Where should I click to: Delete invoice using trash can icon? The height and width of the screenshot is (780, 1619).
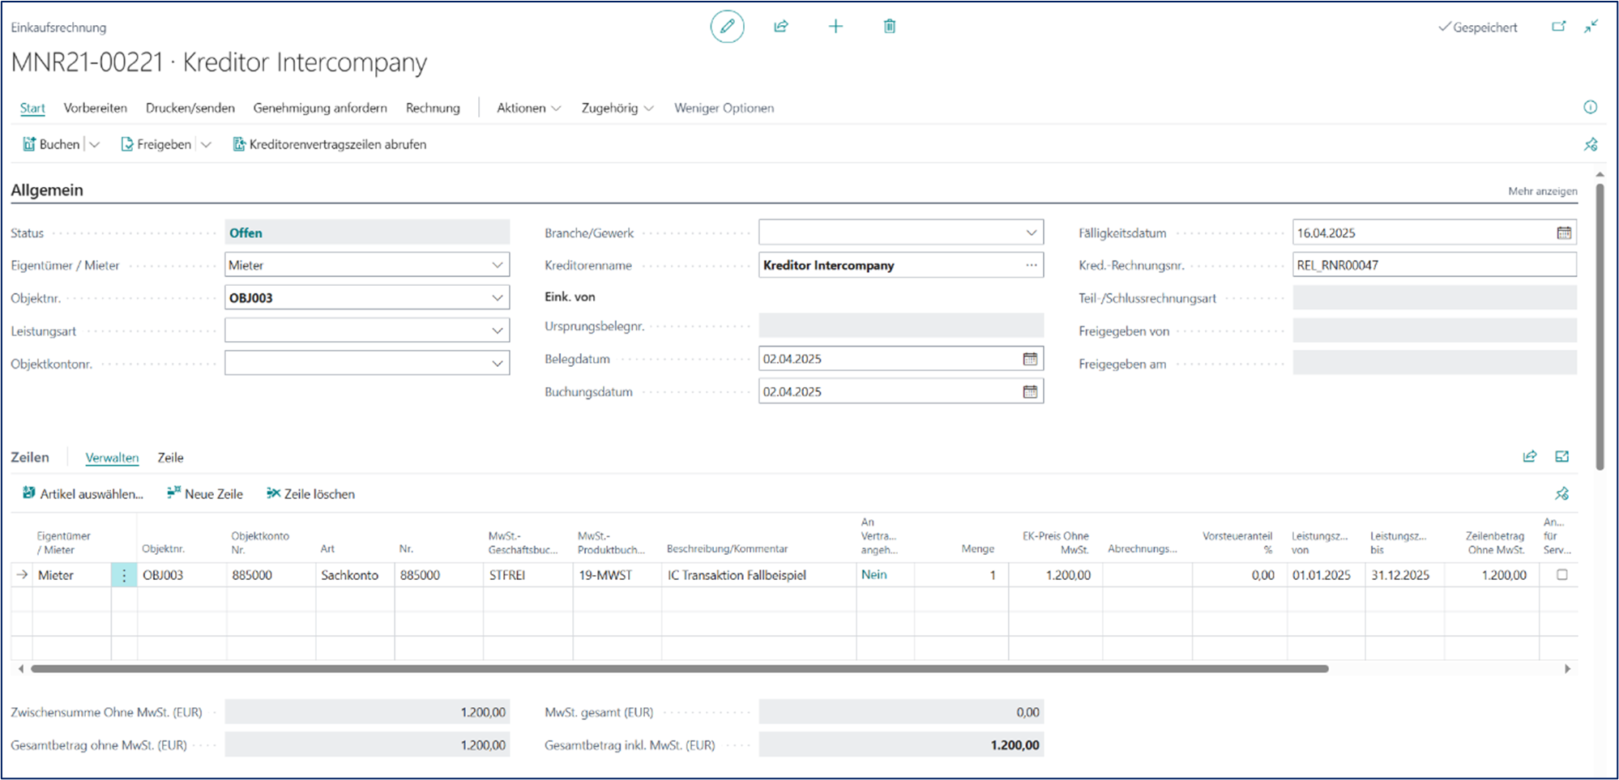(x=889, y=27)
